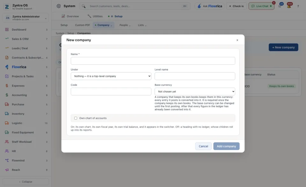Click the Code input field
The image size is (306, 187).
tap(111, 92)
